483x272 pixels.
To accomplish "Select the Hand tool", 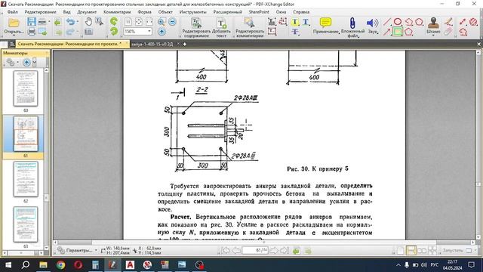I will coord(88,22).
